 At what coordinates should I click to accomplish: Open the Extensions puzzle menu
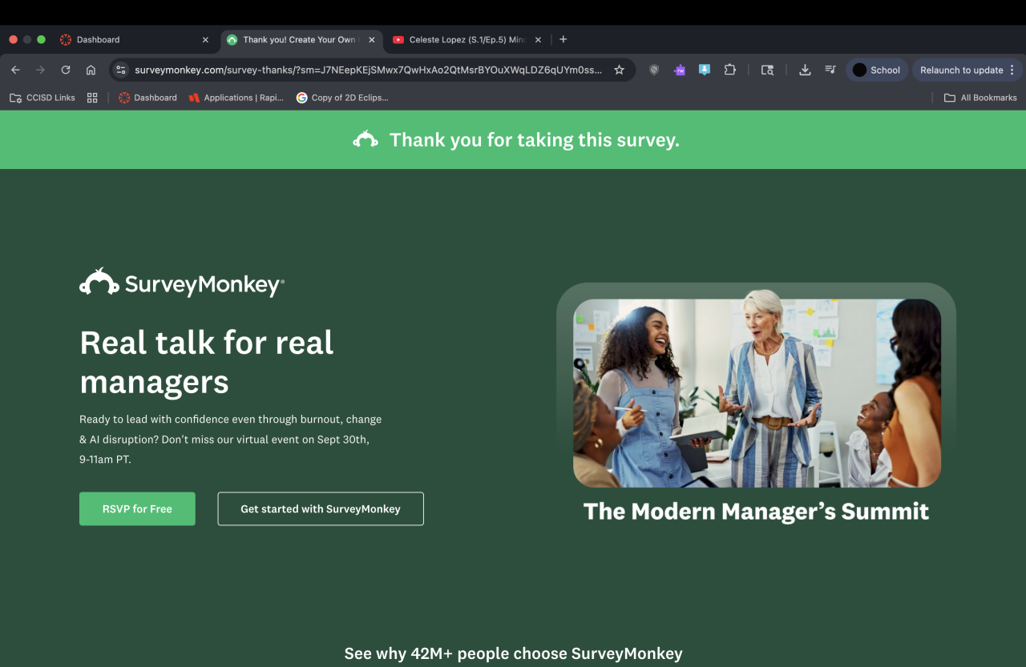729,70
